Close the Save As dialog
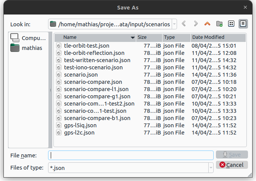Image resolution: width=256 pixels, height=181 pixels. point(245,7)
